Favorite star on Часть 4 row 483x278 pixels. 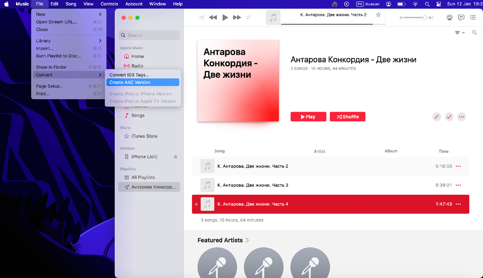[x=196, y=204]
